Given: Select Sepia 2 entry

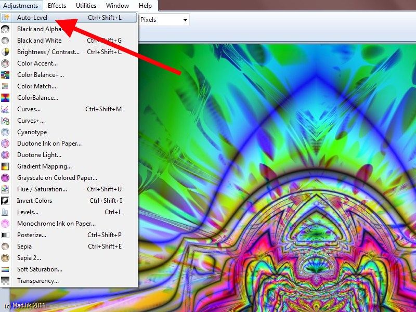Looking at the screenshot, I should [69, 257].
